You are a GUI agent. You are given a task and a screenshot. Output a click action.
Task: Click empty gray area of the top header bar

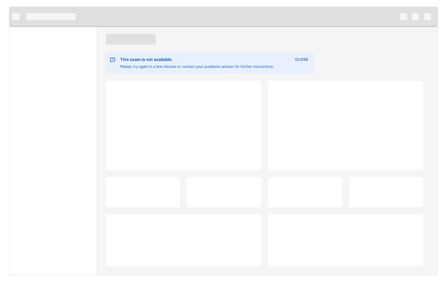238,17
